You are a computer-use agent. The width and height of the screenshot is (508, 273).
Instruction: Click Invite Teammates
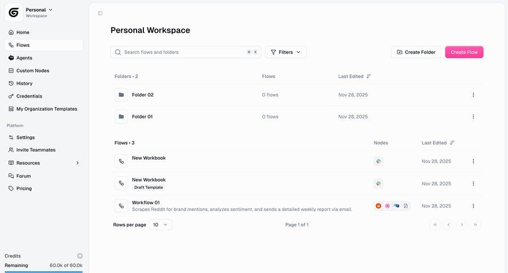(43, 150)
